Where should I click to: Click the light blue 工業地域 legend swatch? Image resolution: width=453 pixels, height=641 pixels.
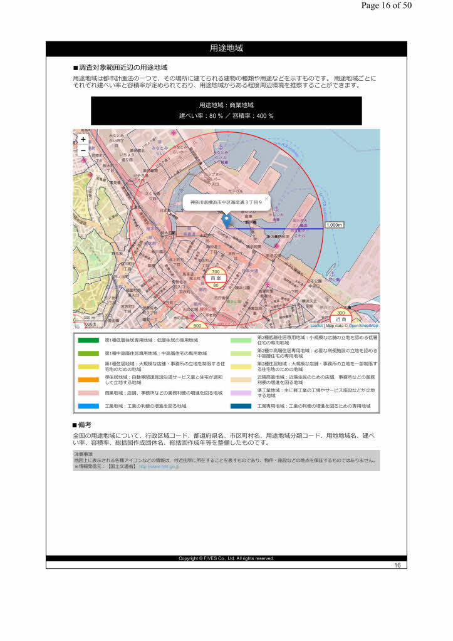click(x=88, y=406)
